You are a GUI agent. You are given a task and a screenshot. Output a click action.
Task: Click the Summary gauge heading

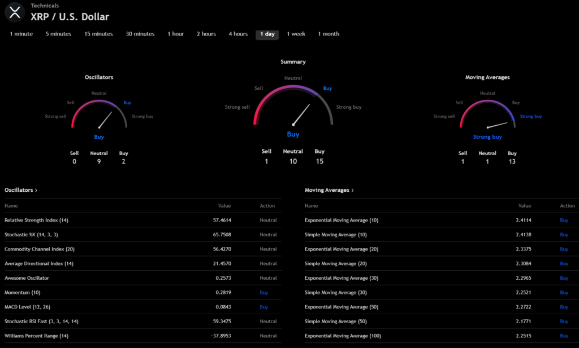pyautogui.click(x=293, y=62)
